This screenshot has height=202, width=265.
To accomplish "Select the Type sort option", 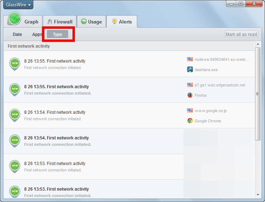I will coord(57,34).
